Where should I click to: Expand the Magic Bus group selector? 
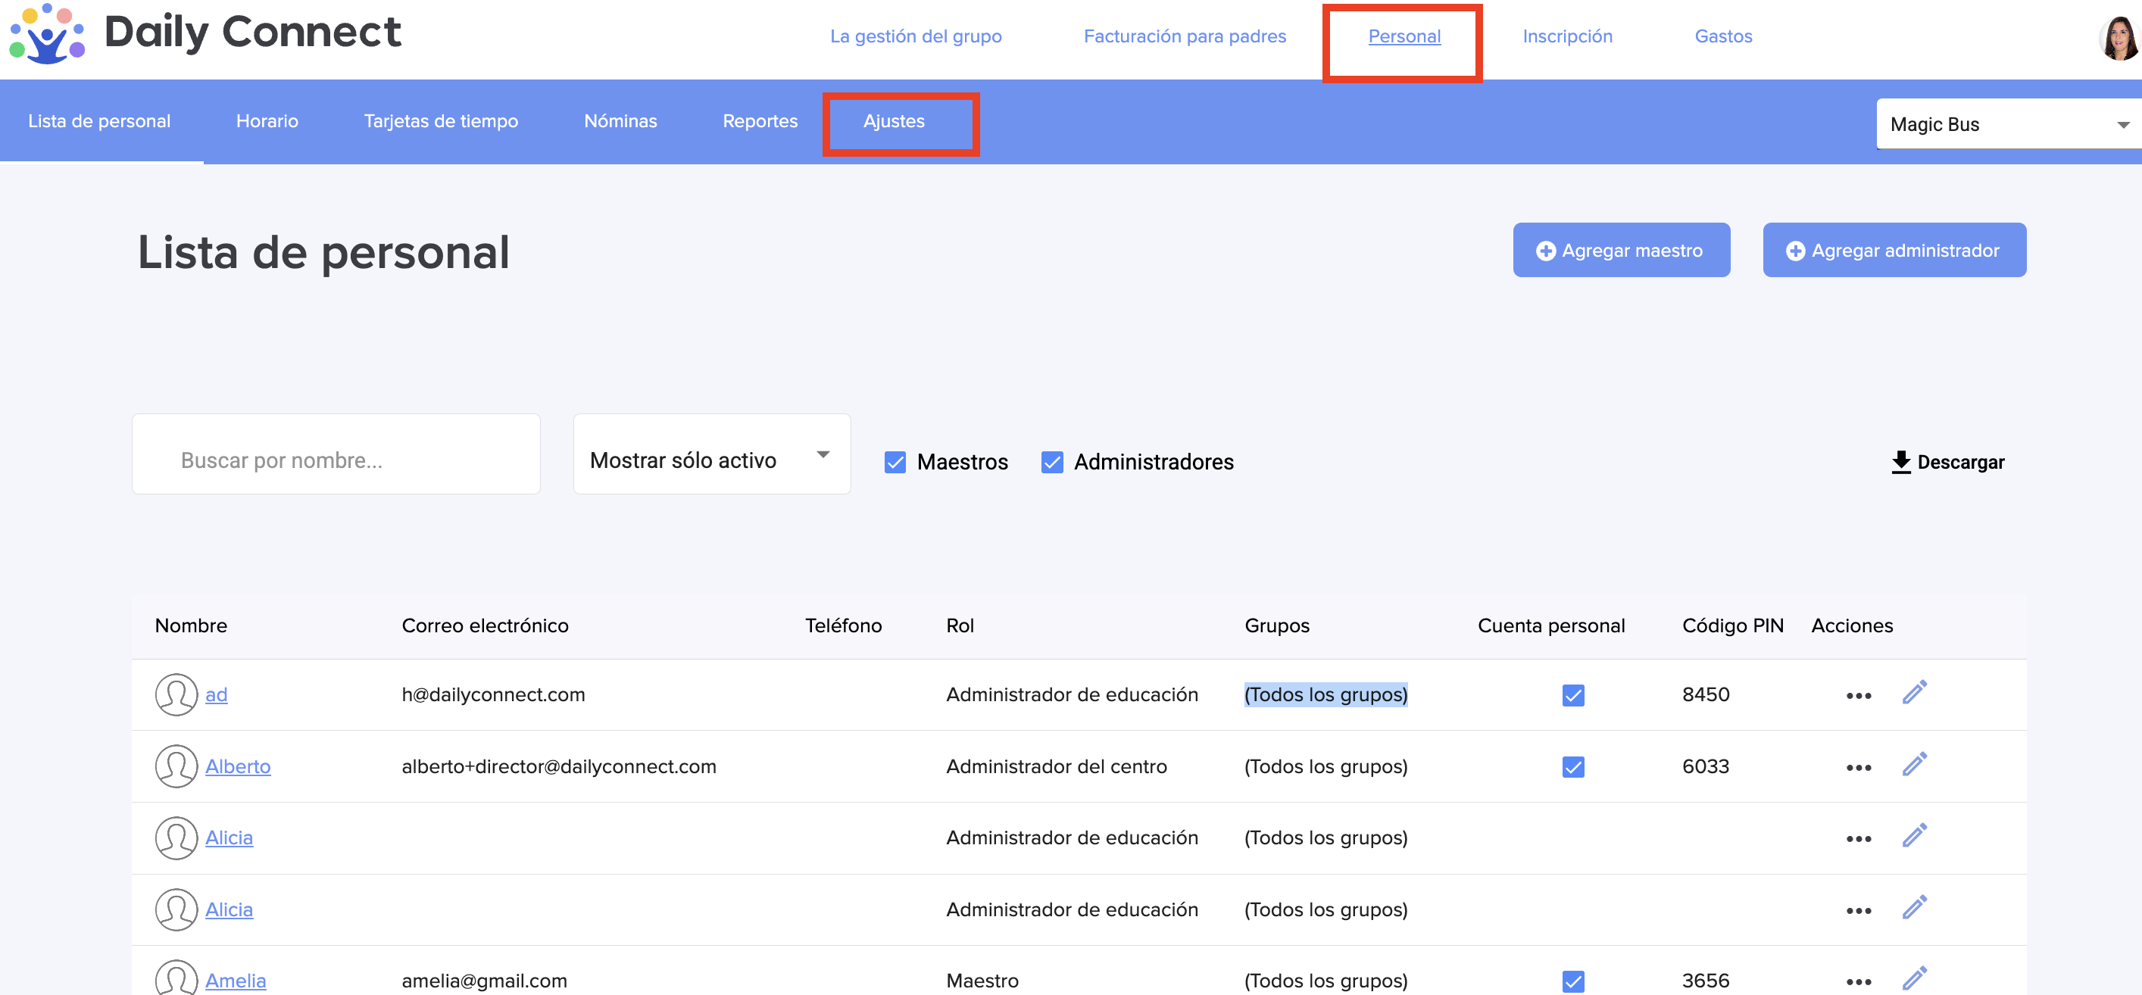2008,125
